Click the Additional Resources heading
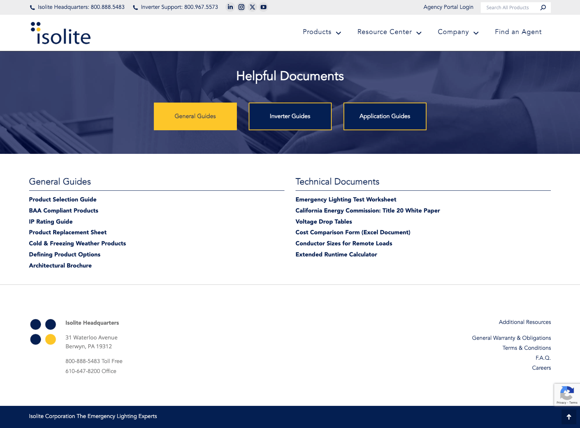The width and height of the screenshot is (580, 428). click(525, 322)
